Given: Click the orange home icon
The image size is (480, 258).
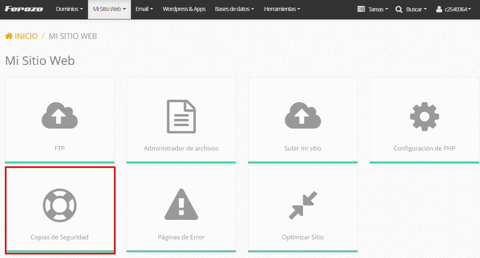Looking at the screenshot, I should [x=9, y=36].
